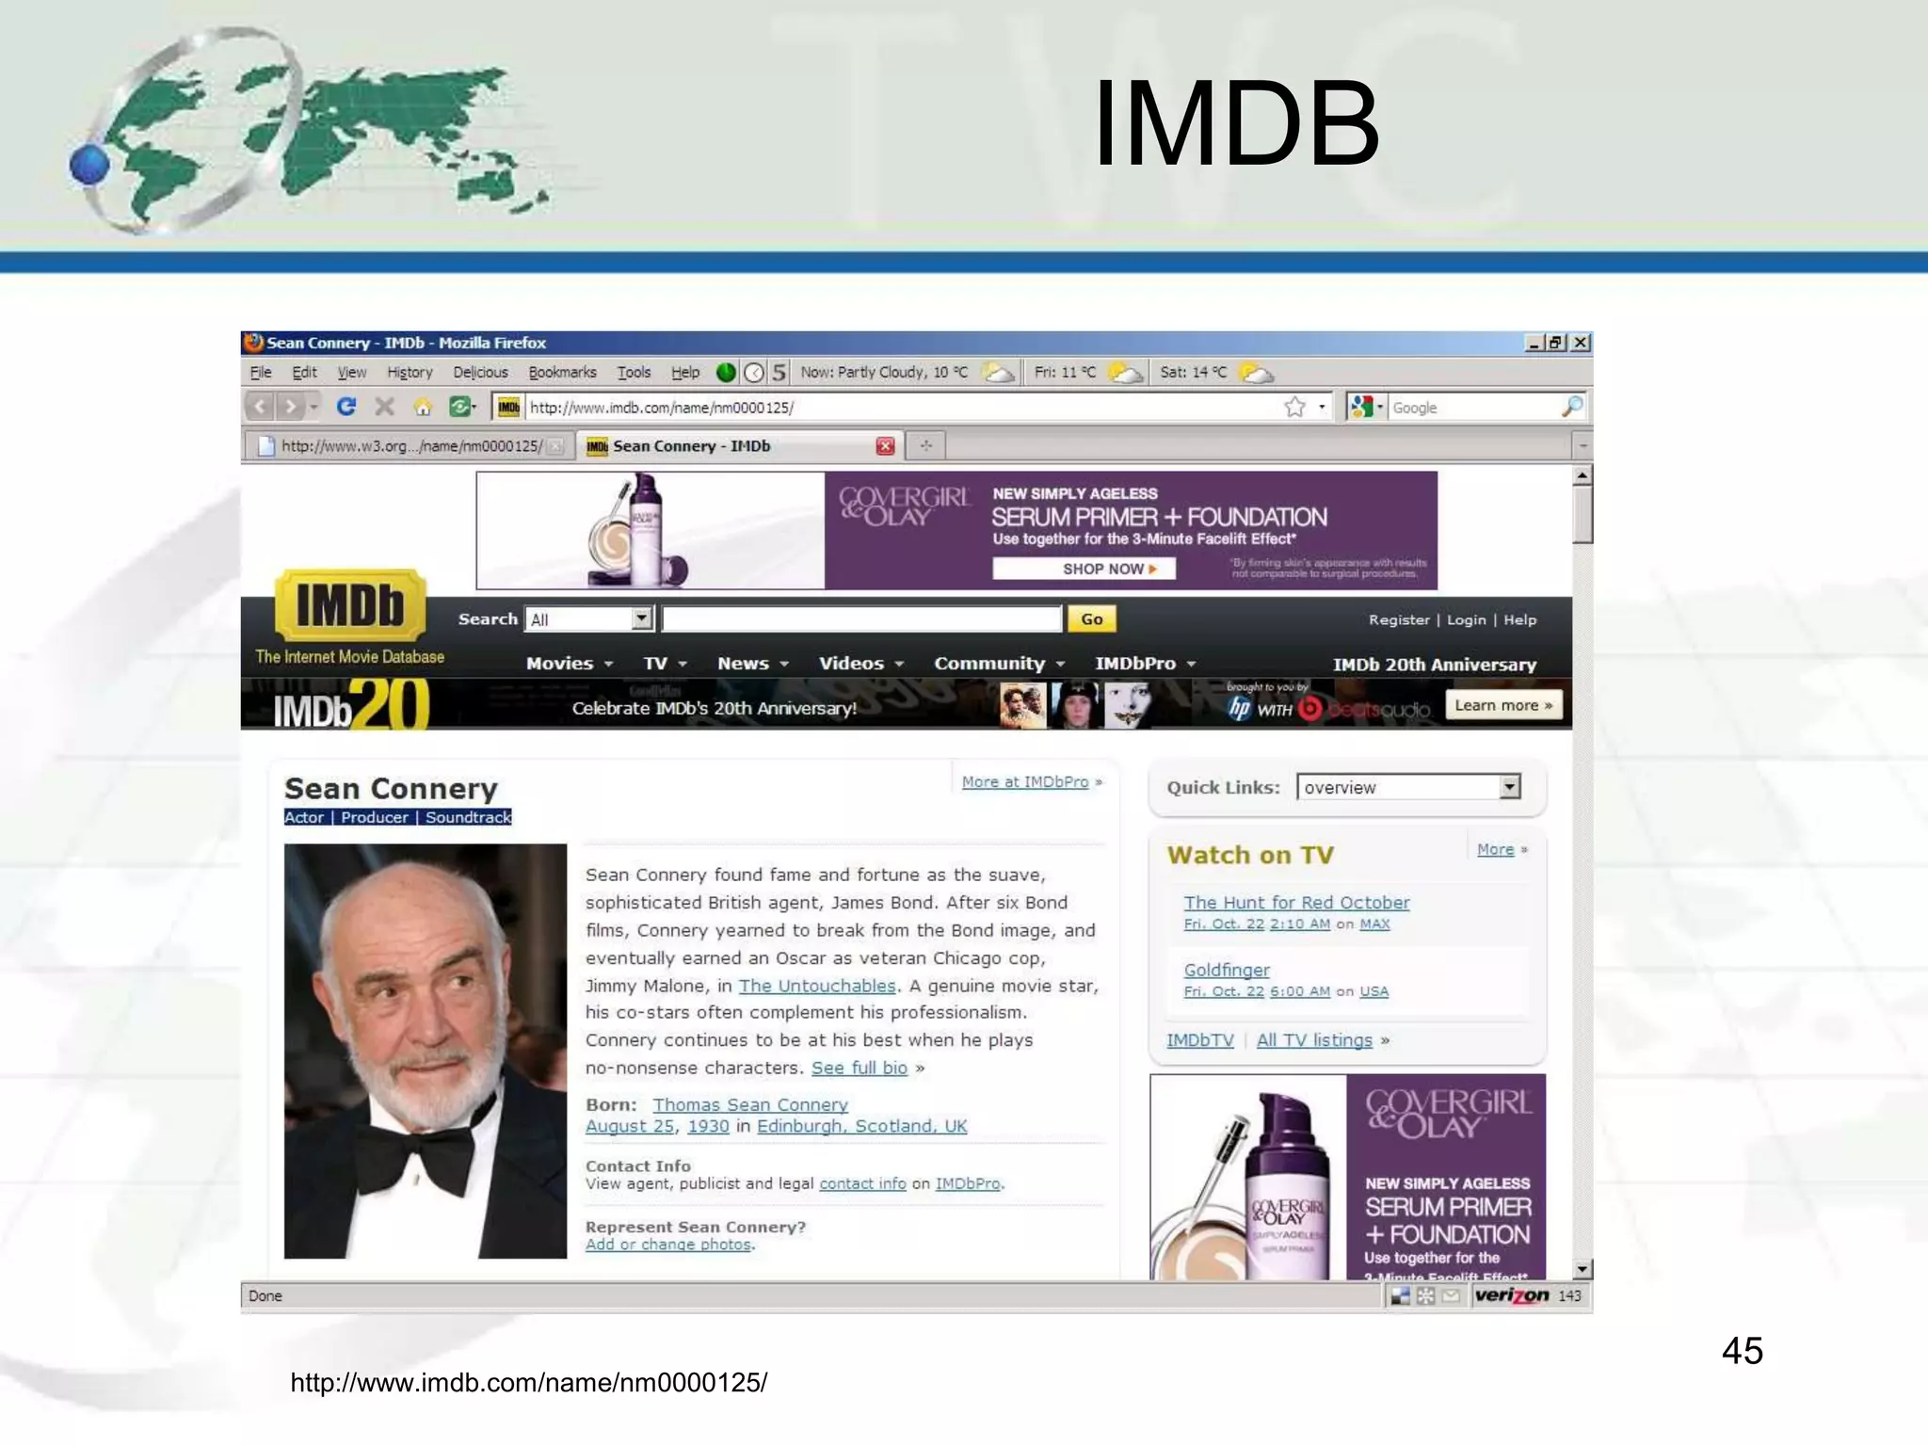Click the Login link
1928x1446 pixels.
click(x=1466, y=619)
